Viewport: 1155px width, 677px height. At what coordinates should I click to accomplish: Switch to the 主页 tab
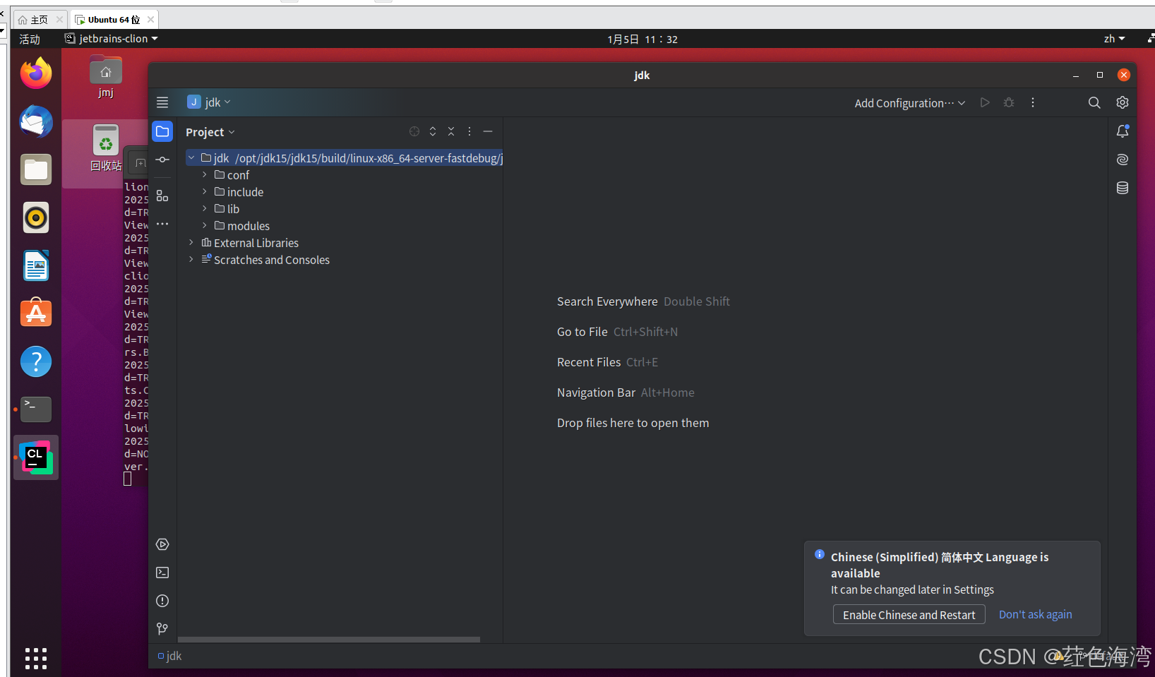[39, 20]
